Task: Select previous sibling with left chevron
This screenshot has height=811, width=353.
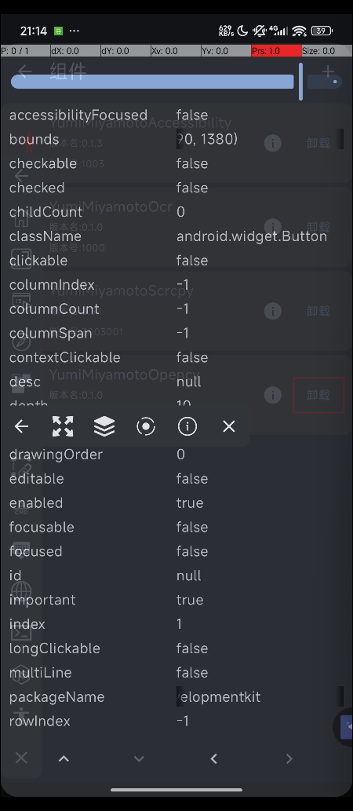Action: 214,758
